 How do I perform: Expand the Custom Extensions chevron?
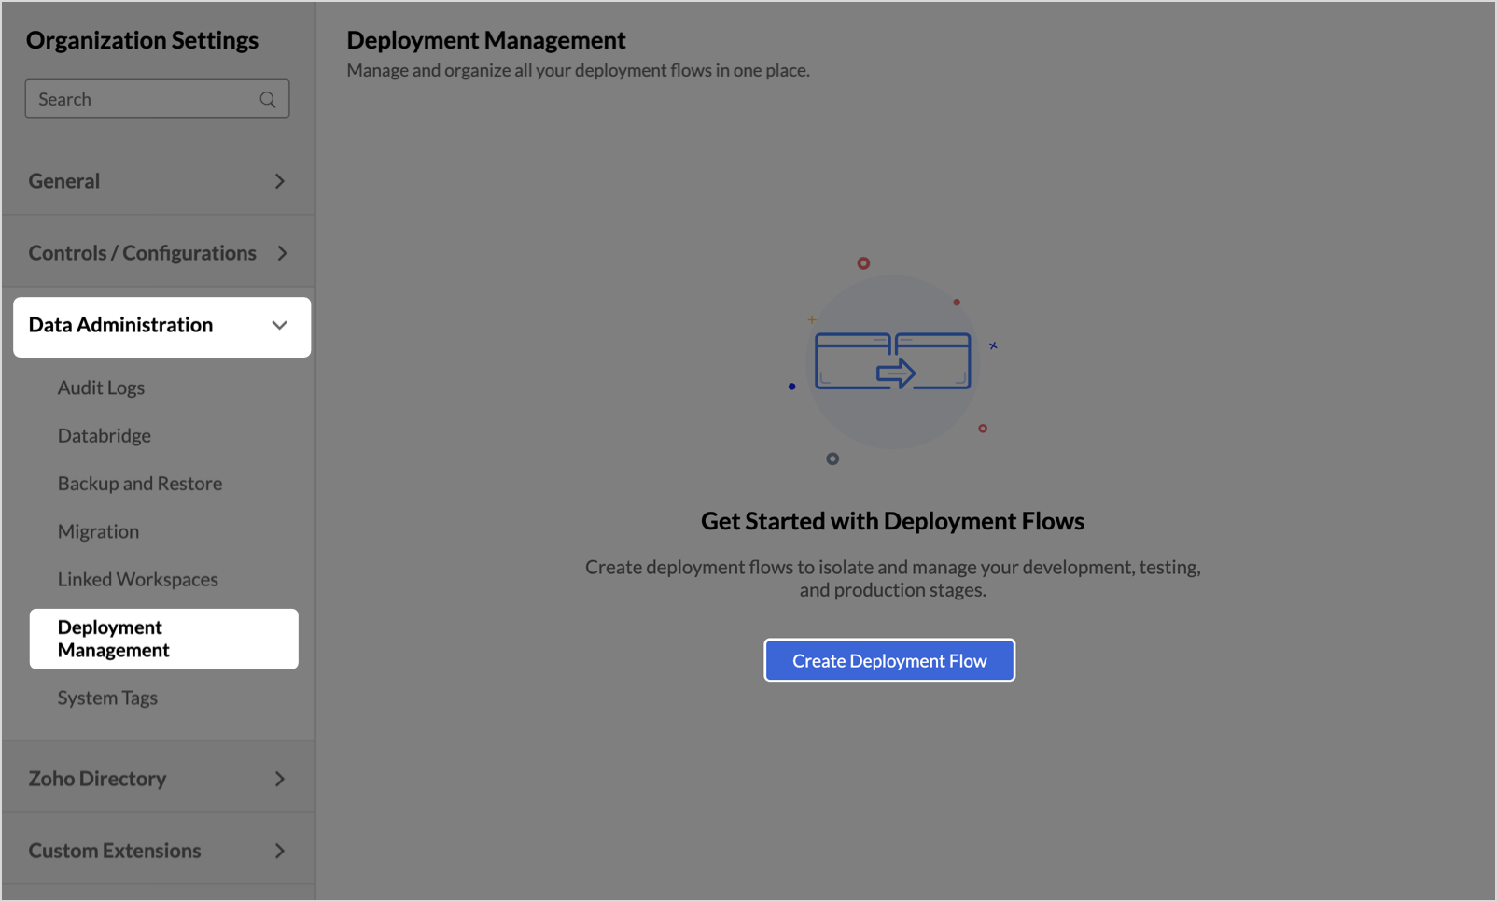(x=279, y=851)
